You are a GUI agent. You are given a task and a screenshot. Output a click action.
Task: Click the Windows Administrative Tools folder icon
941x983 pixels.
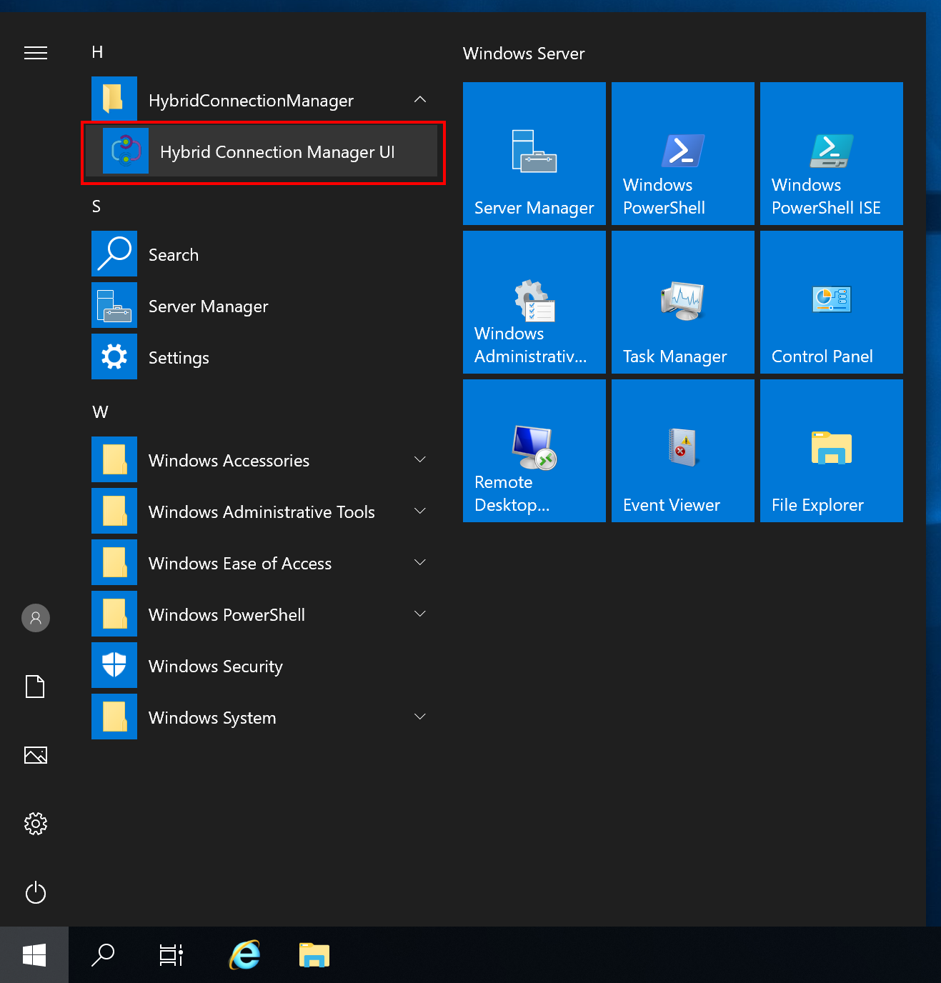114,511
